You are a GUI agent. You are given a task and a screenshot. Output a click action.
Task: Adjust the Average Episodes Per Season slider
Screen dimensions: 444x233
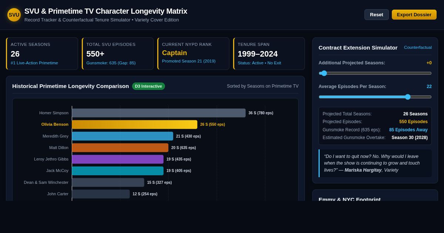click(x=375, y=97)
